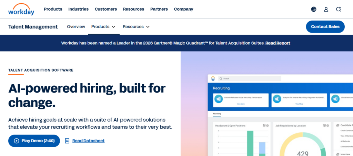Go to the Overview tab

coord(76,27)
